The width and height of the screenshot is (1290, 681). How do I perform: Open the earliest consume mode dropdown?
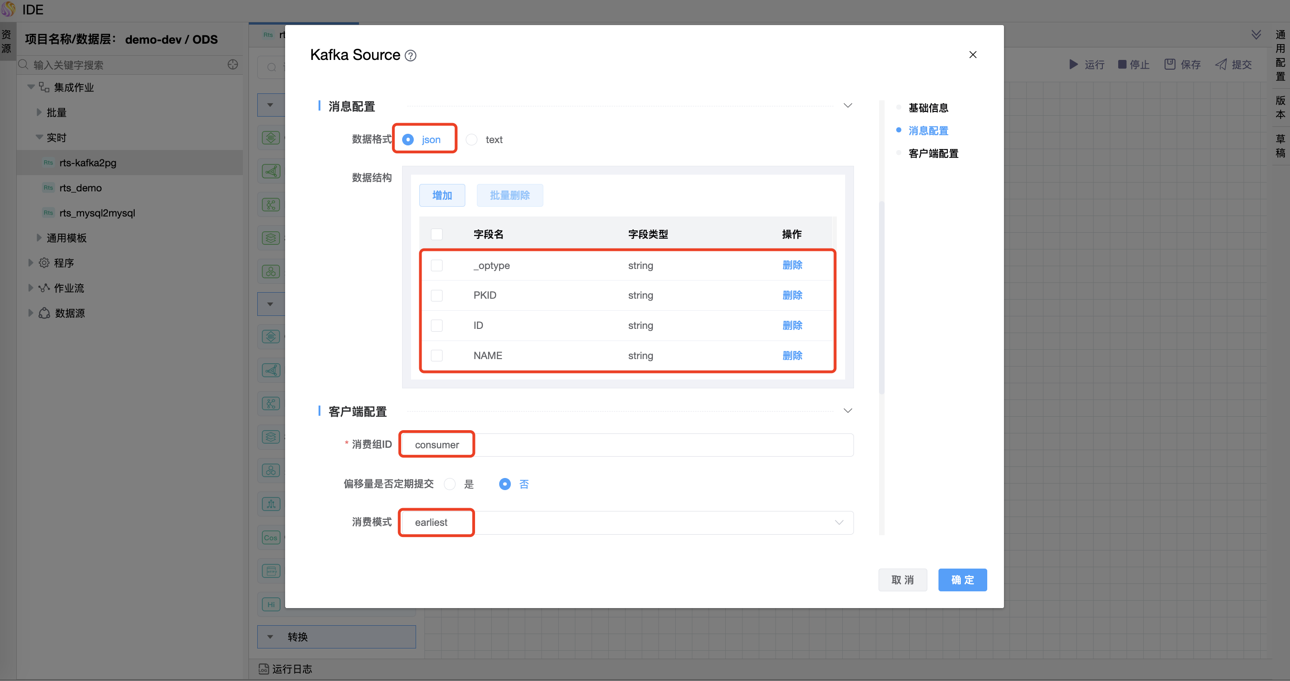point(626,523)
